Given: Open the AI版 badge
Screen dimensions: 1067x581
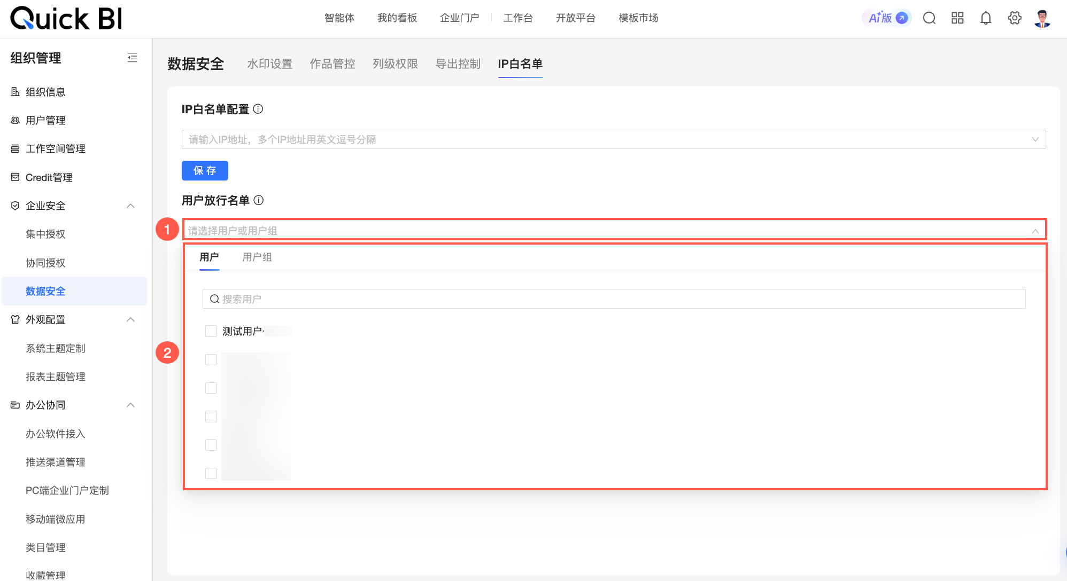Looking at the screenshot, I should pyautogui.click(x=887, y=18).
